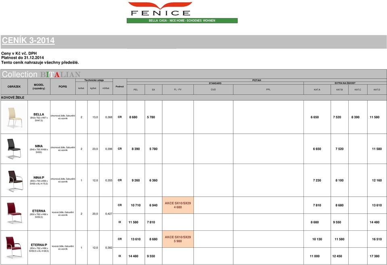
Task: Select NINA/P's KAT.A price 7 230
Action: point(317,180)
